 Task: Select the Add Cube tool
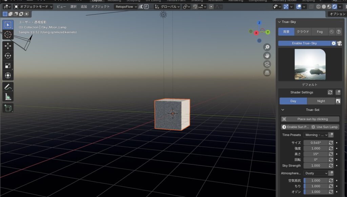(x=8, y=108)
